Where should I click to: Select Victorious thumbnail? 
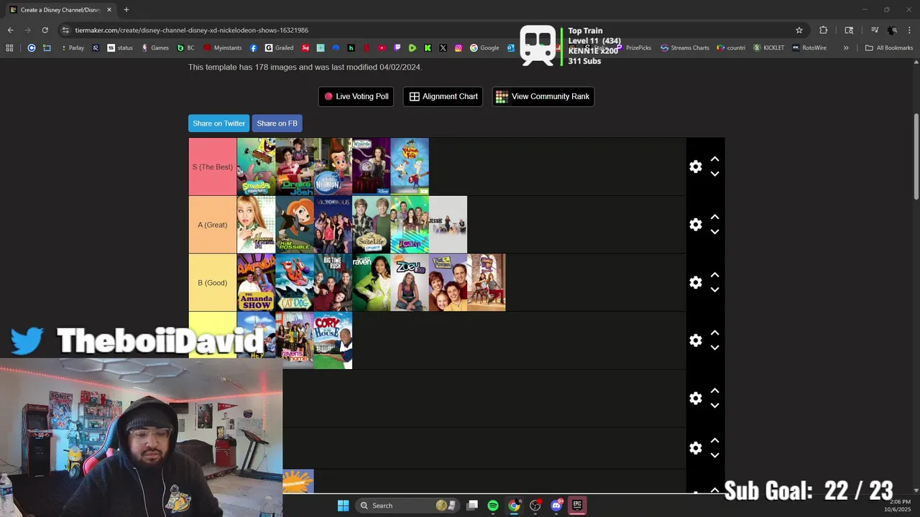tap(333, 225)
